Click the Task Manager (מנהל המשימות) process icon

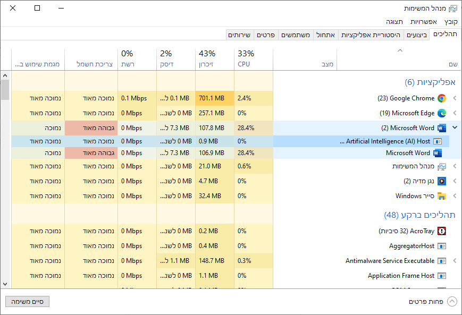coord(441,166)
